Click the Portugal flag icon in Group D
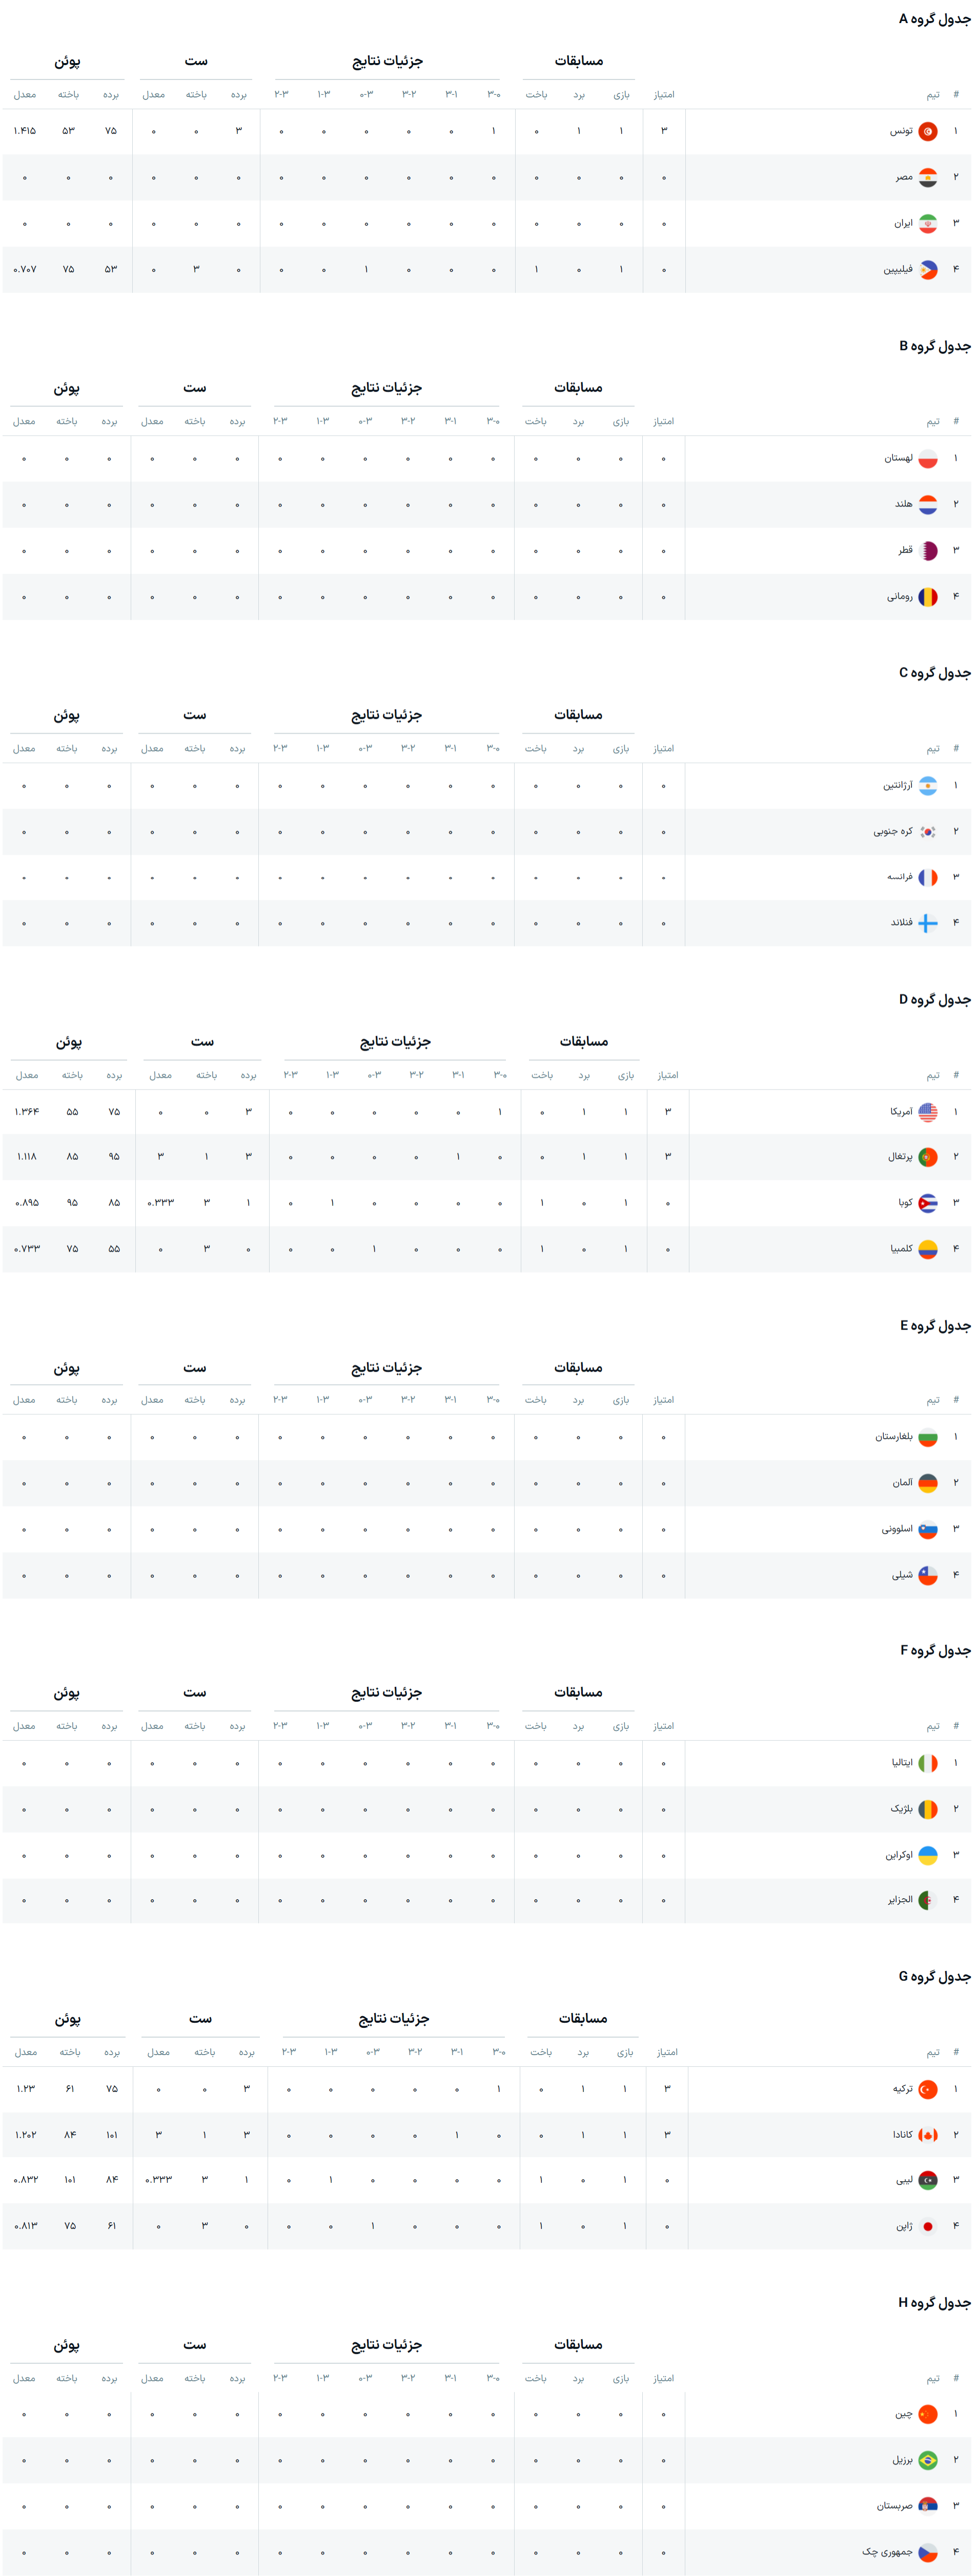The image size is (978, 2576). pos(927,1157)
